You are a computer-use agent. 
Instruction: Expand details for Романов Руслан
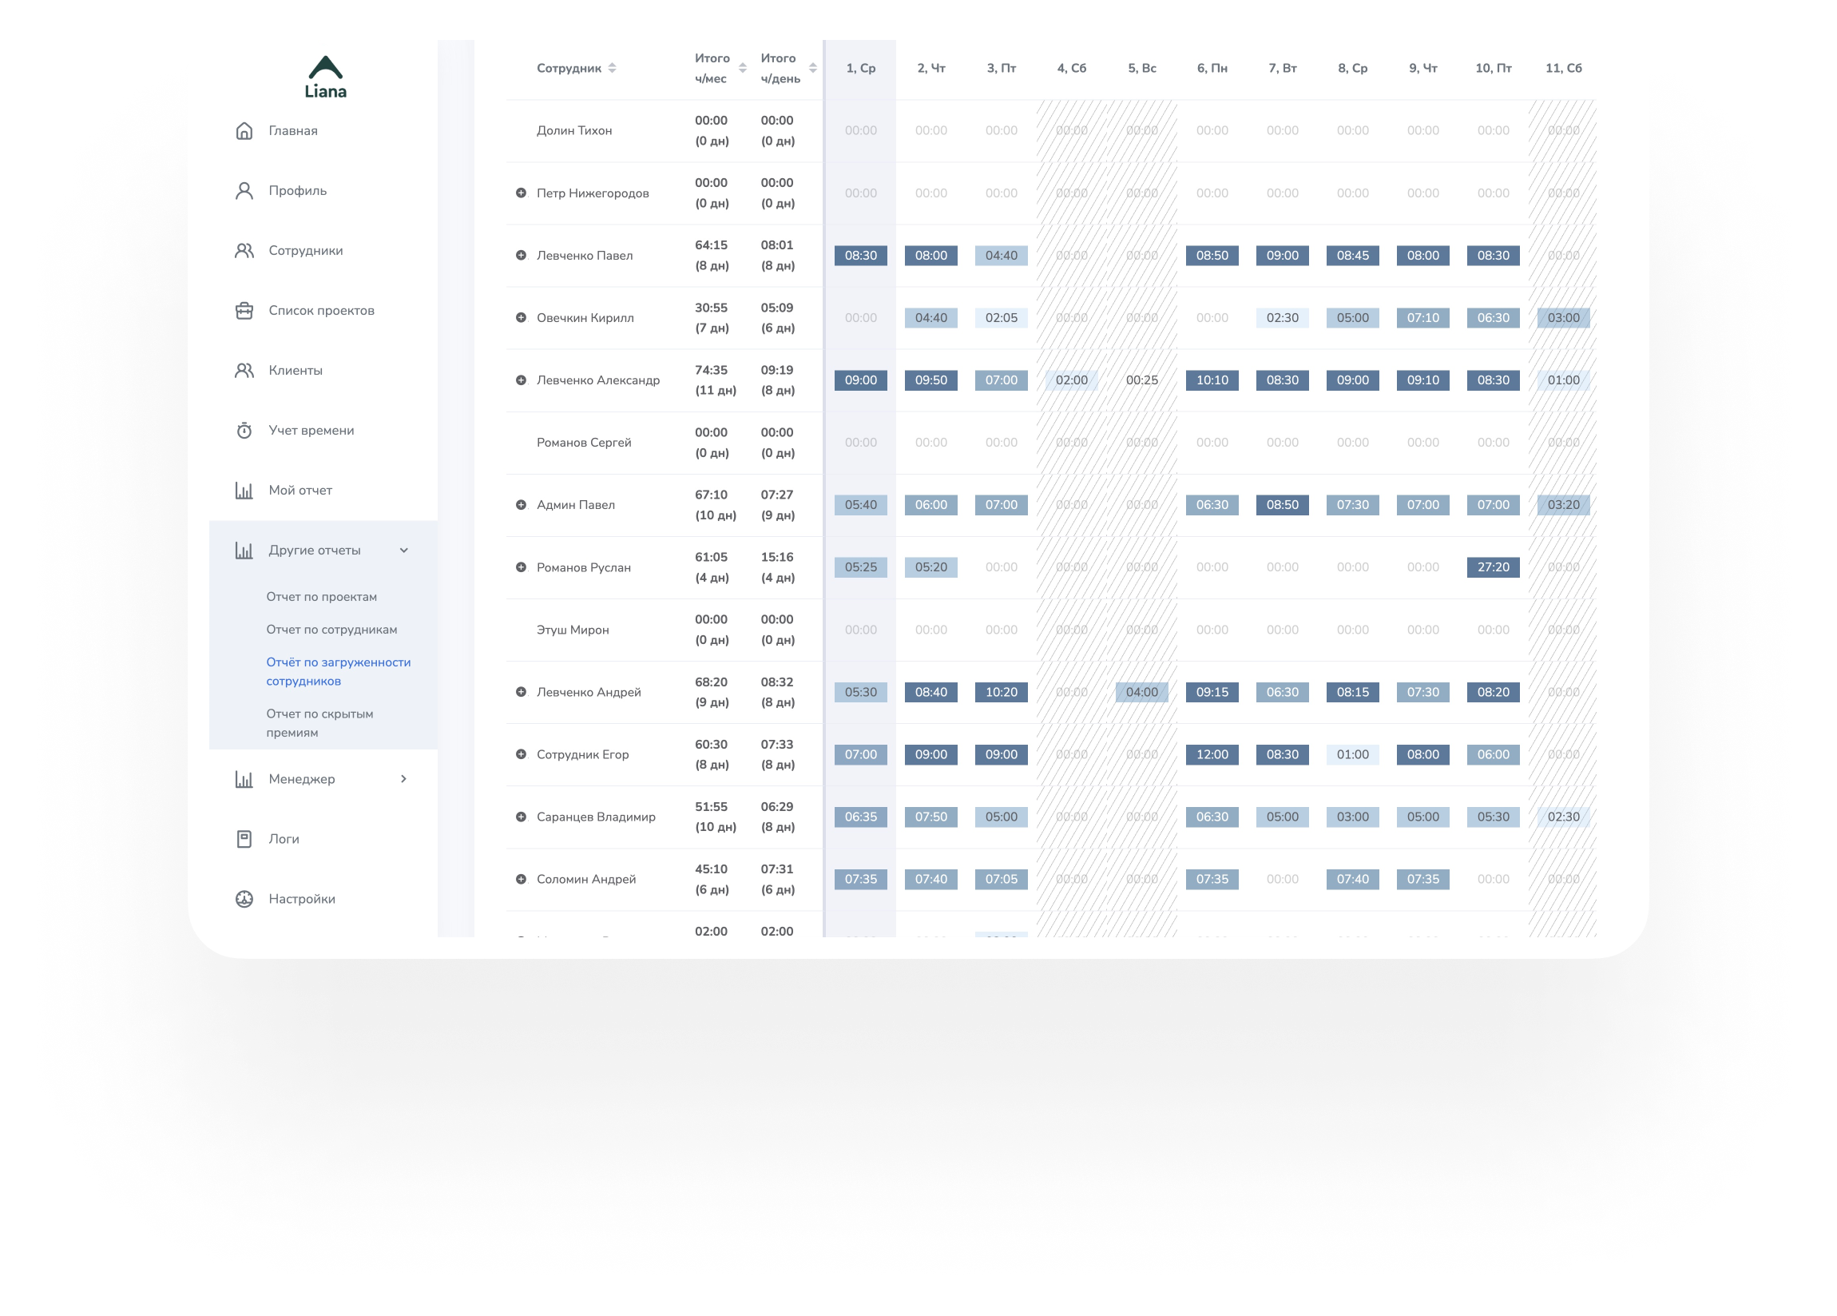point(521,567)
